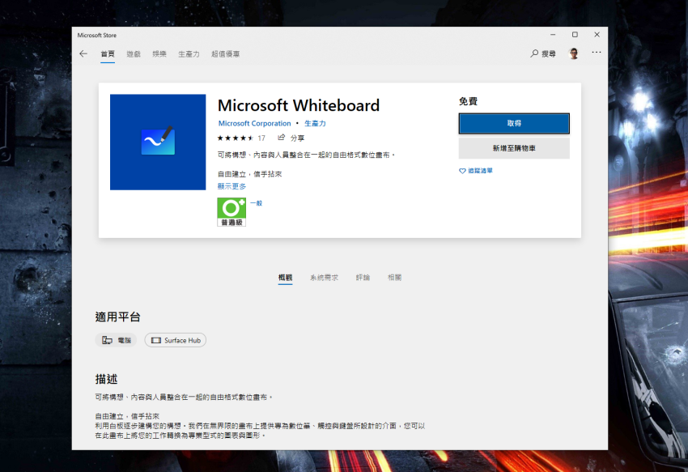
Task: Click the 免費 price label
Action: tap(468, 101)
